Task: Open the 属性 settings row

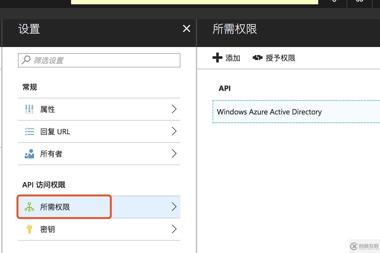Action: coord(99,109)
